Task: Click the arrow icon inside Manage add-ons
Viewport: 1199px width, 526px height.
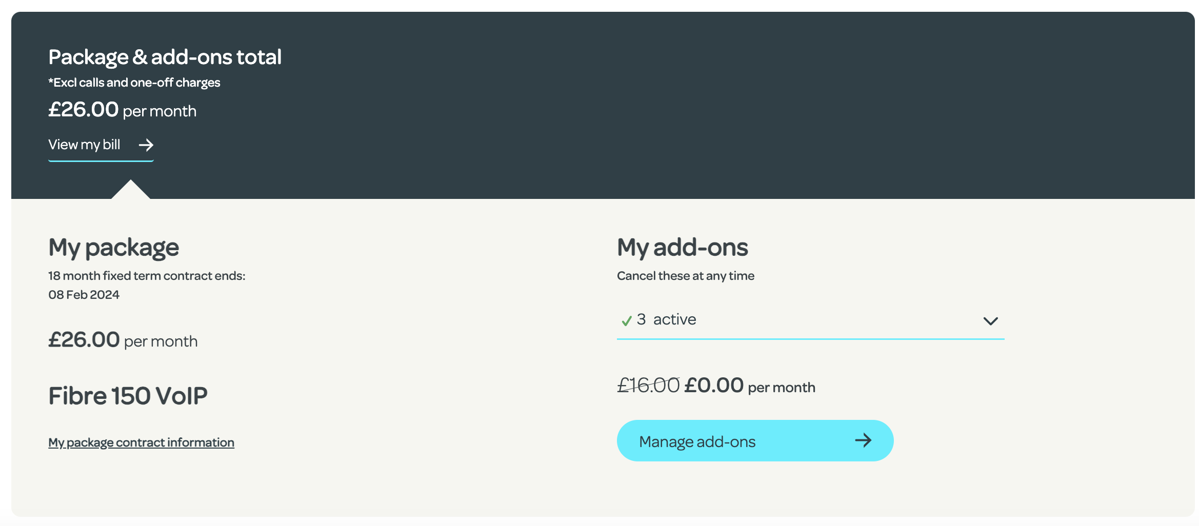Action: click(x=863, y=440)
